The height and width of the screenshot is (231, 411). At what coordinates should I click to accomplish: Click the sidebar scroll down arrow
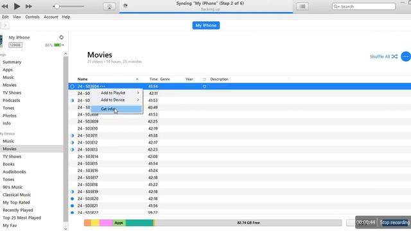(66, 228)
